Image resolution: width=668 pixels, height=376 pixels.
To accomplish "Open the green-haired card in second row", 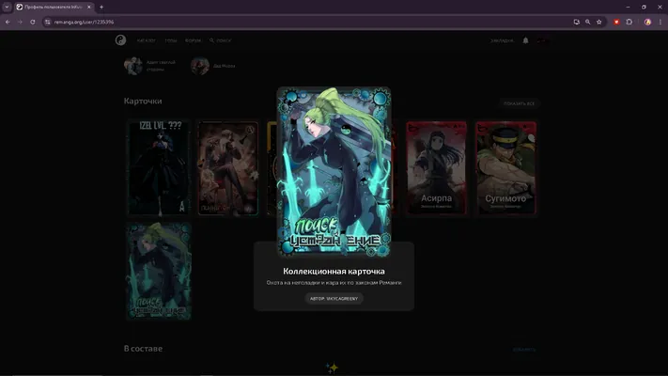I will 159,271.
